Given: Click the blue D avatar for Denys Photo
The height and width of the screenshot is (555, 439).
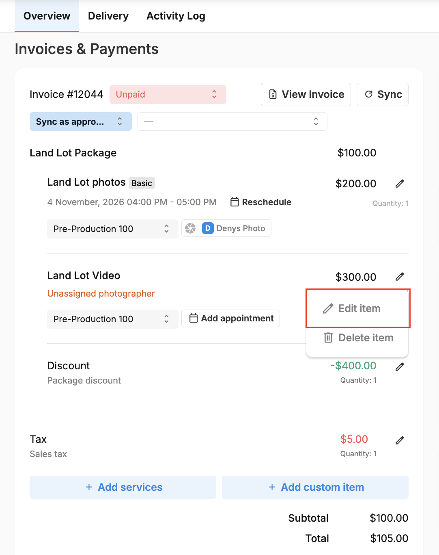Looking at the screenshot, I should coord(208,228).
